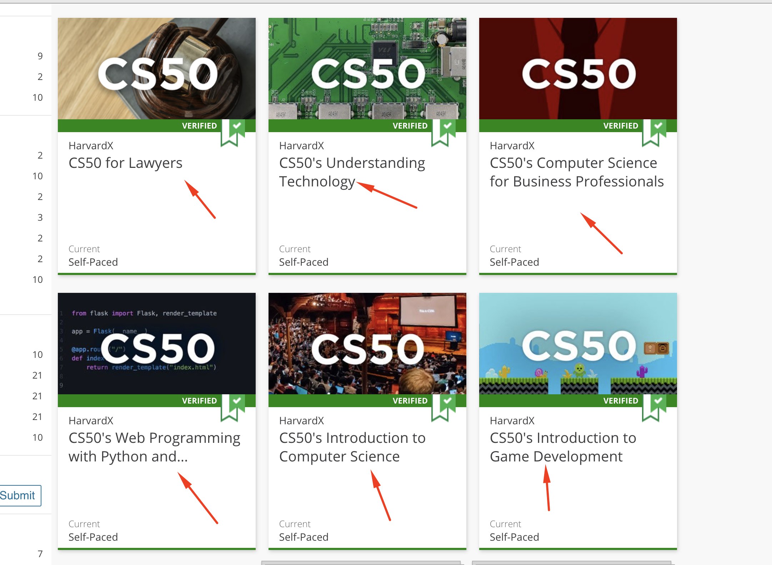Click Self-Paced on the Web Programming card
Viewport: 772px width, 565px height.
point(93,537)
